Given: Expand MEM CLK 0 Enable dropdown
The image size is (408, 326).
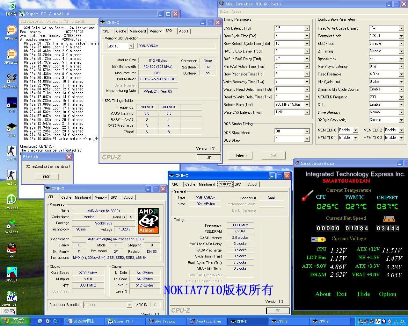Looking at the screenshot, I should (x=355, y=130).
